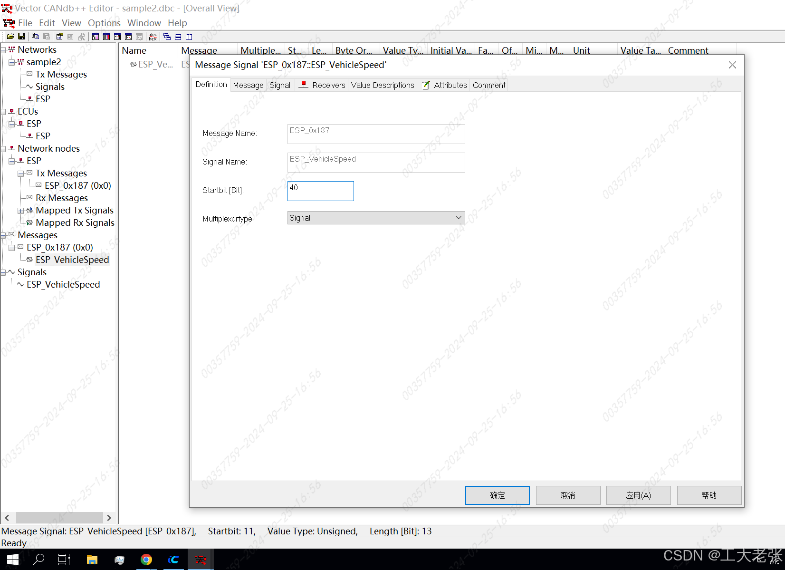Select Mapped Rx Signals tree item

pyautogui.click(x=75, y=222)
